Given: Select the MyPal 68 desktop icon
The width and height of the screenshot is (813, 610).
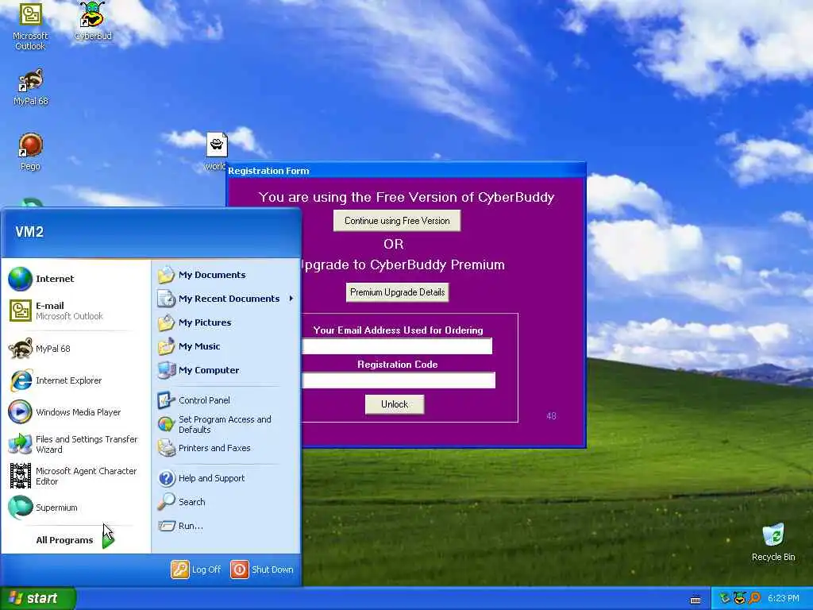Looking at the screenshot, I should (31, 87).
